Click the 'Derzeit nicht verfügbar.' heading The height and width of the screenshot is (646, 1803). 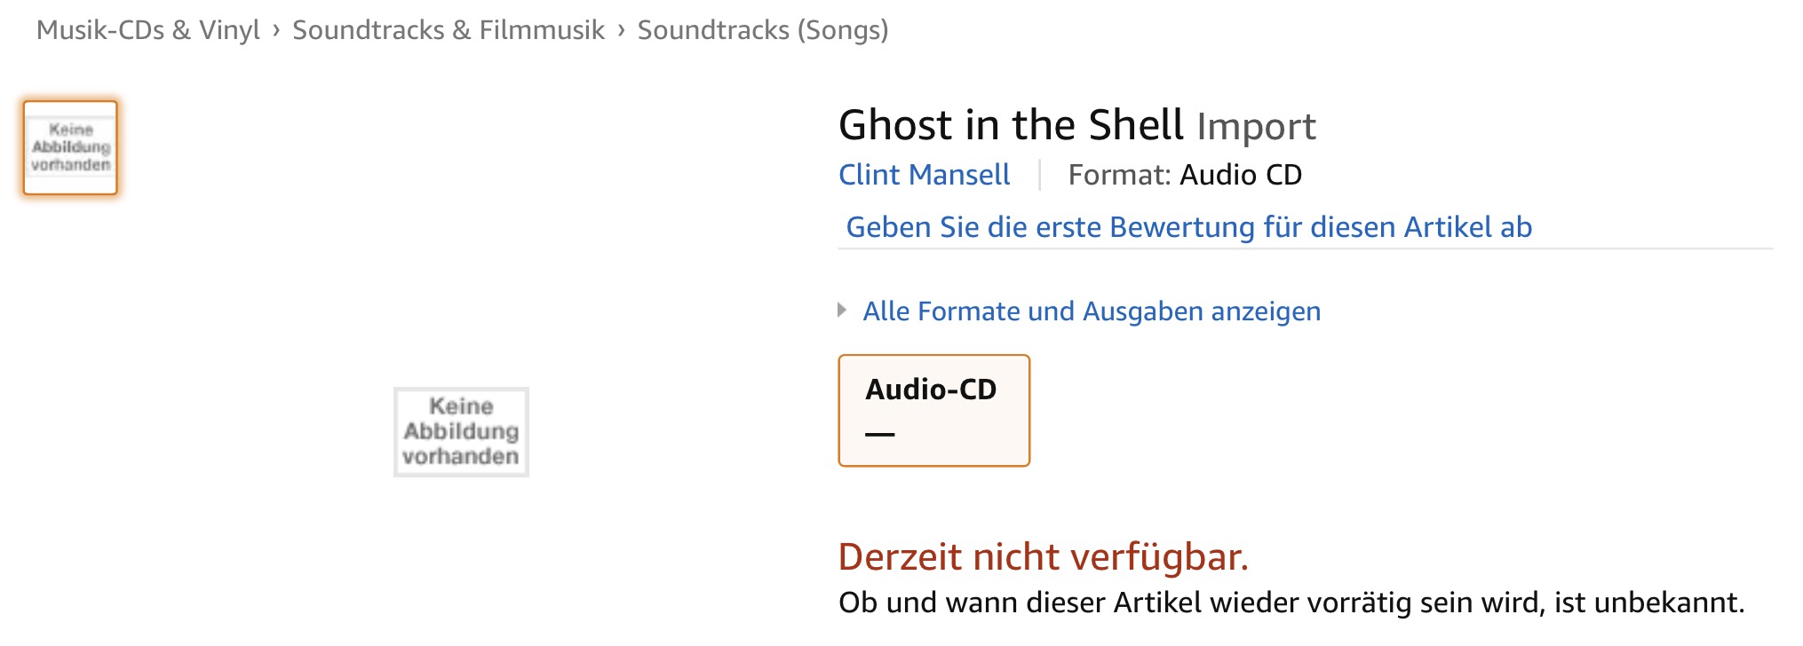(1043, 557)
